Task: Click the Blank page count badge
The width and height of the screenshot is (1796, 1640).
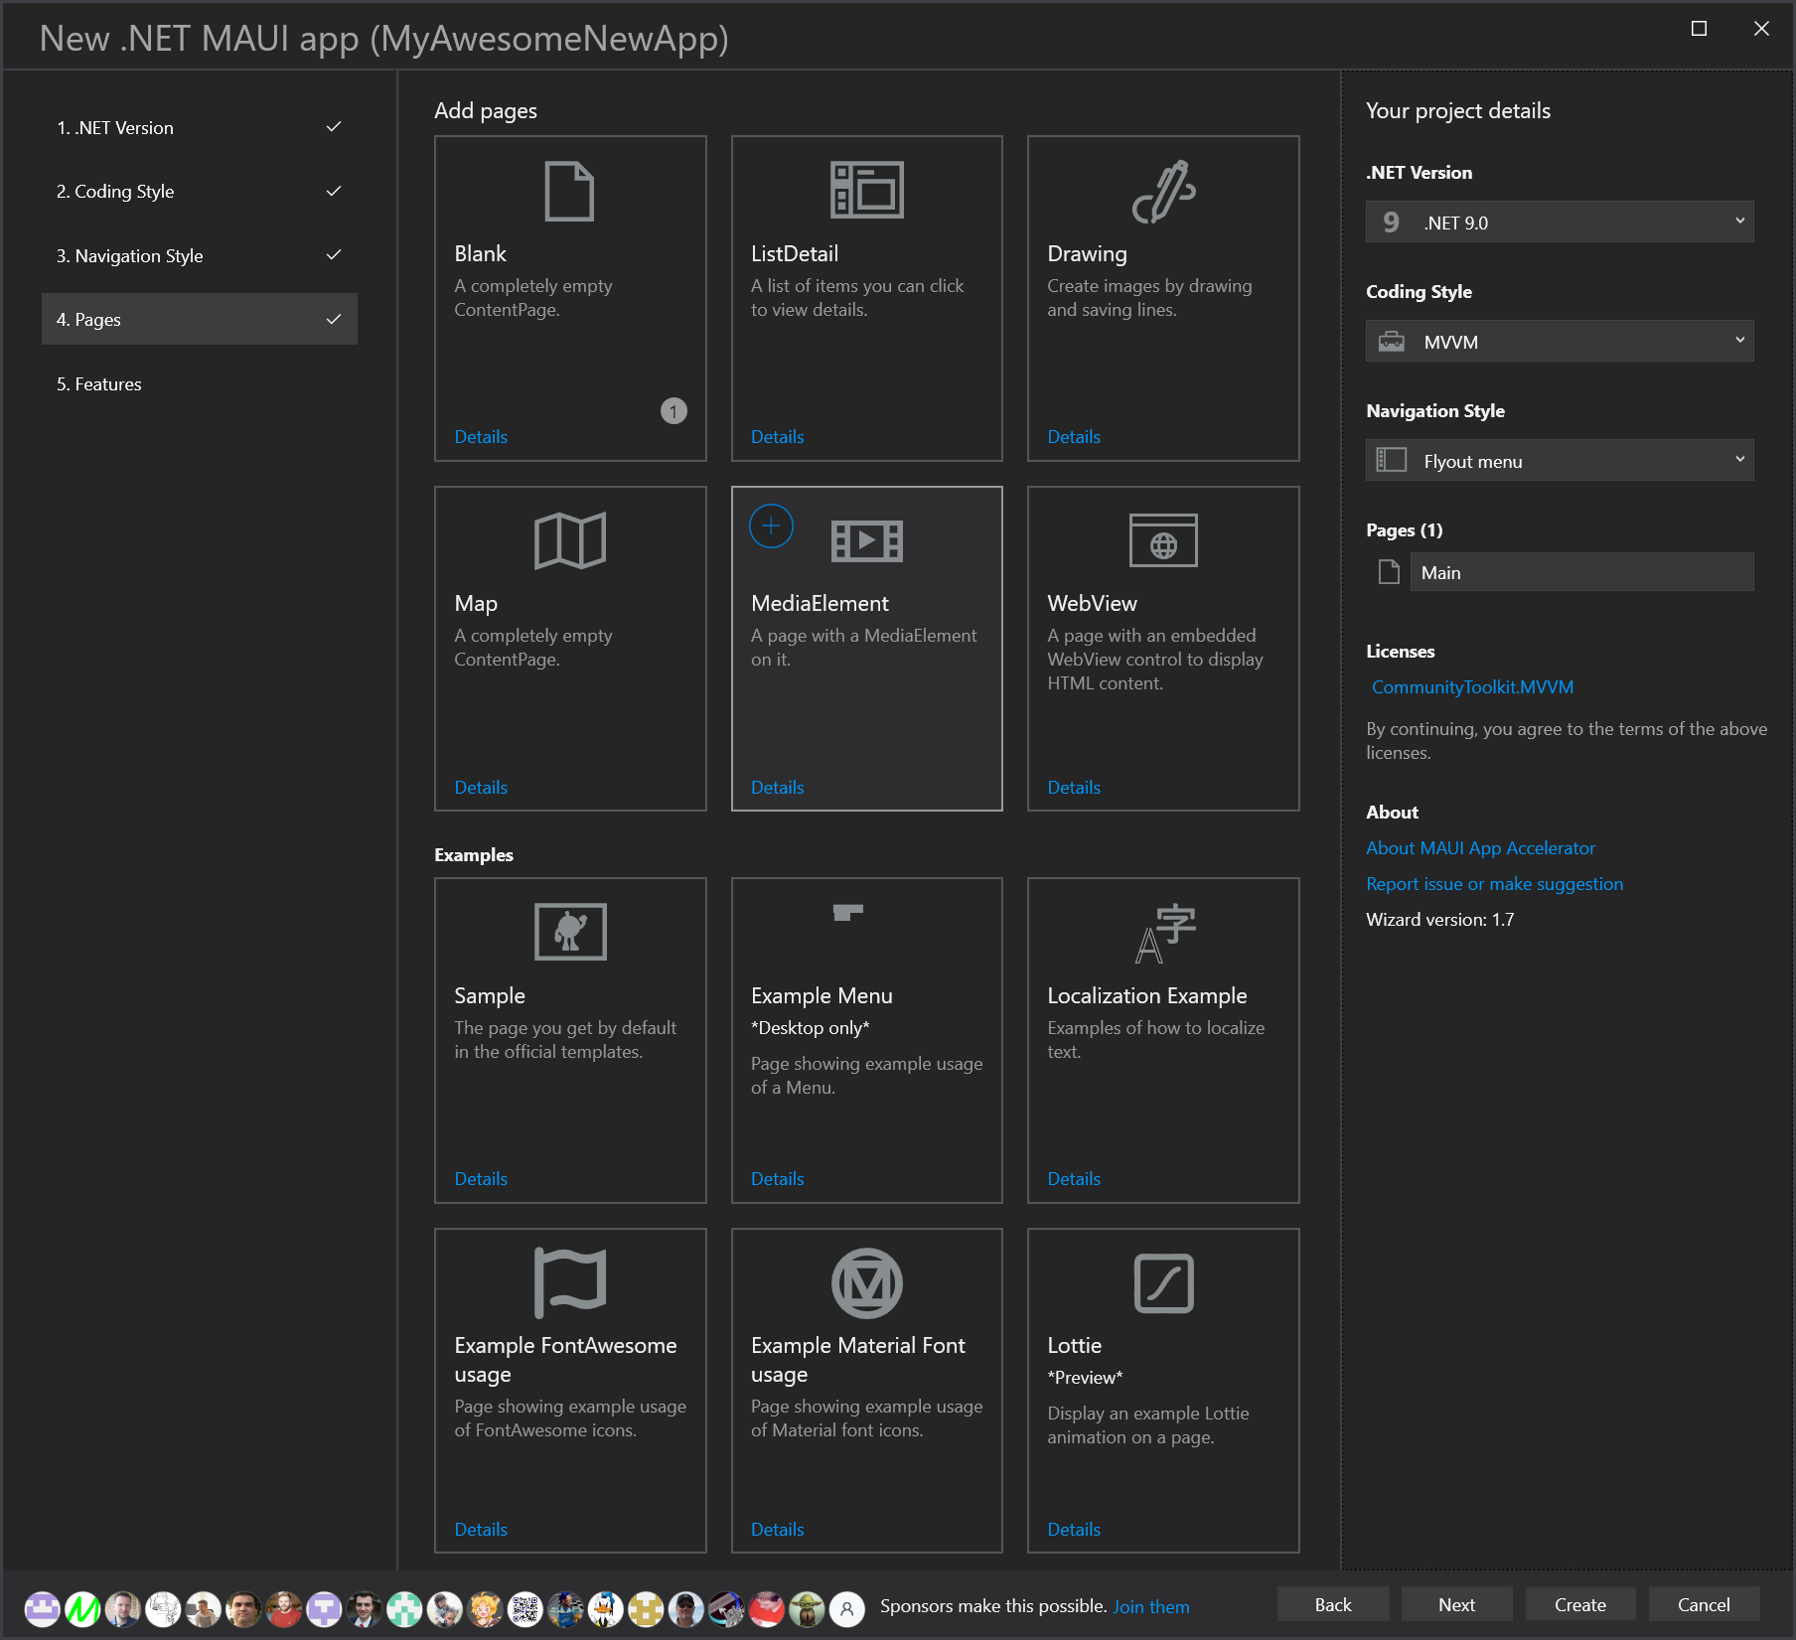Action: click(x=673, y=410)
